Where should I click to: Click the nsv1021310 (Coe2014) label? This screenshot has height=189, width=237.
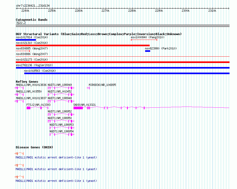[32, 43]
